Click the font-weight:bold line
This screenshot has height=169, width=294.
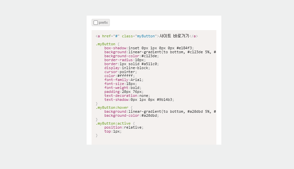tap(123, 88)
